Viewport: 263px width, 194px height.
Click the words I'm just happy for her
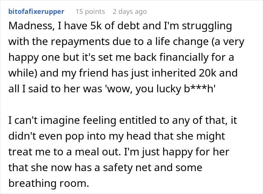tap(177, 152)
